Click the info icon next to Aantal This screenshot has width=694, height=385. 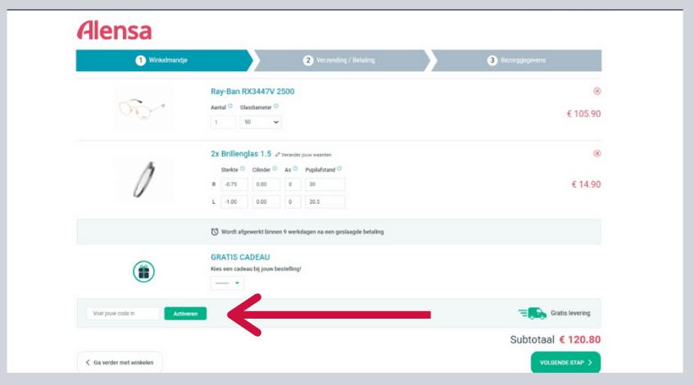point(229,106)
